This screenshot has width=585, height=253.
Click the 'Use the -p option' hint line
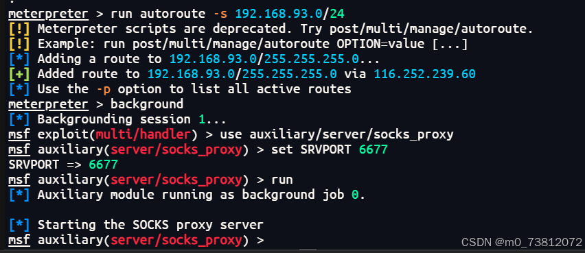[180, 89]
